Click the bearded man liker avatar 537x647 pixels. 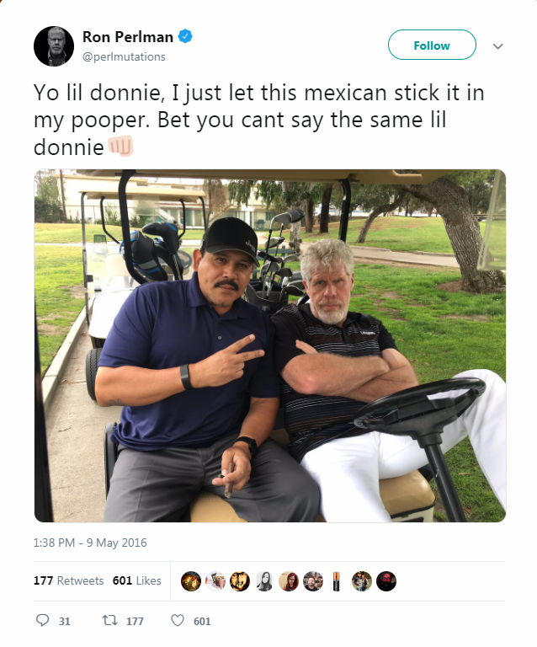313,581
